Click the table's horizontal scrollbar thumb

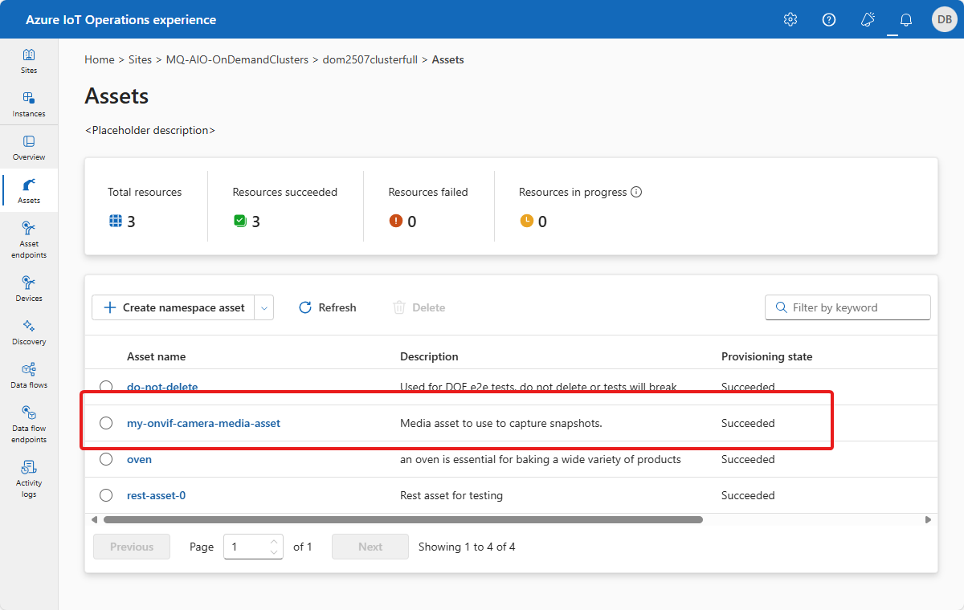(x=403, y=520)
